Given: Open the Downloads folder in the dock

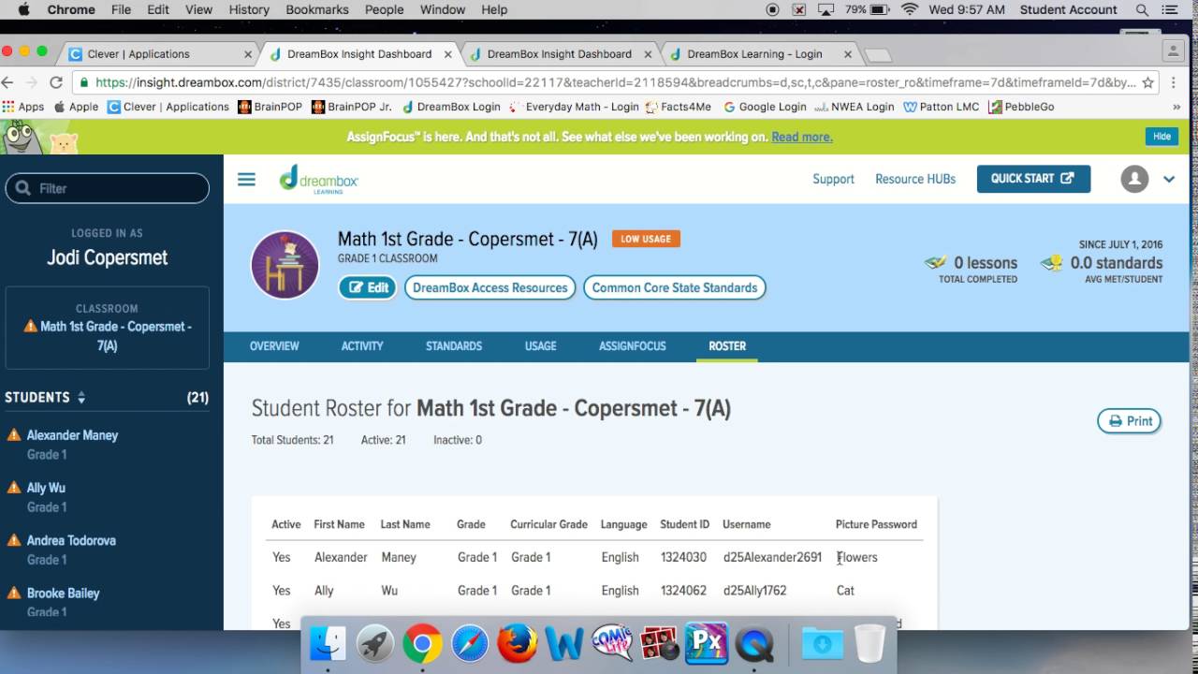Looking at the screenshot, I should pyautogui.click(x=822, y=643).
